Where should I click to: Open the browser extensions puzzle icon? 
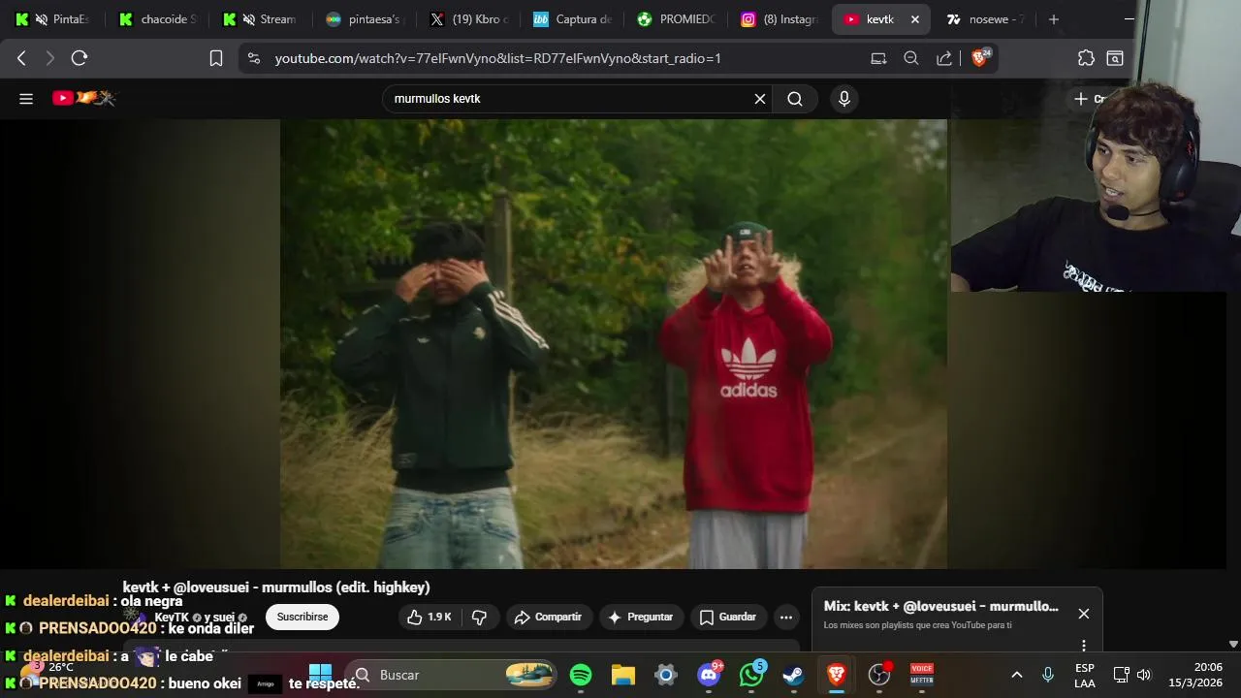(x=1086, y=58)
